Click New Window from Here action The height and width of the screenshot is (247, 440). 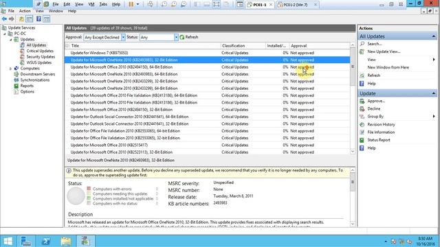point(388,67)
